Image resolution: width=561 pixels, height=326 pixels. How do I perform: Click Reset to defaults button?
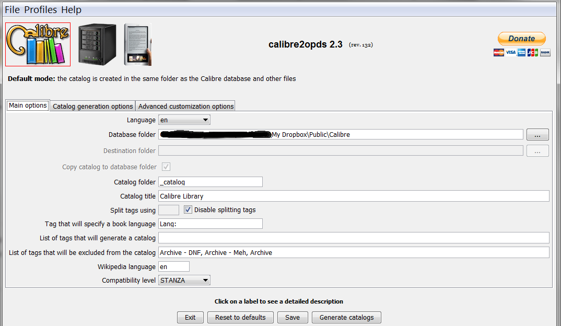pyautogui.click(x=240, y=318)
